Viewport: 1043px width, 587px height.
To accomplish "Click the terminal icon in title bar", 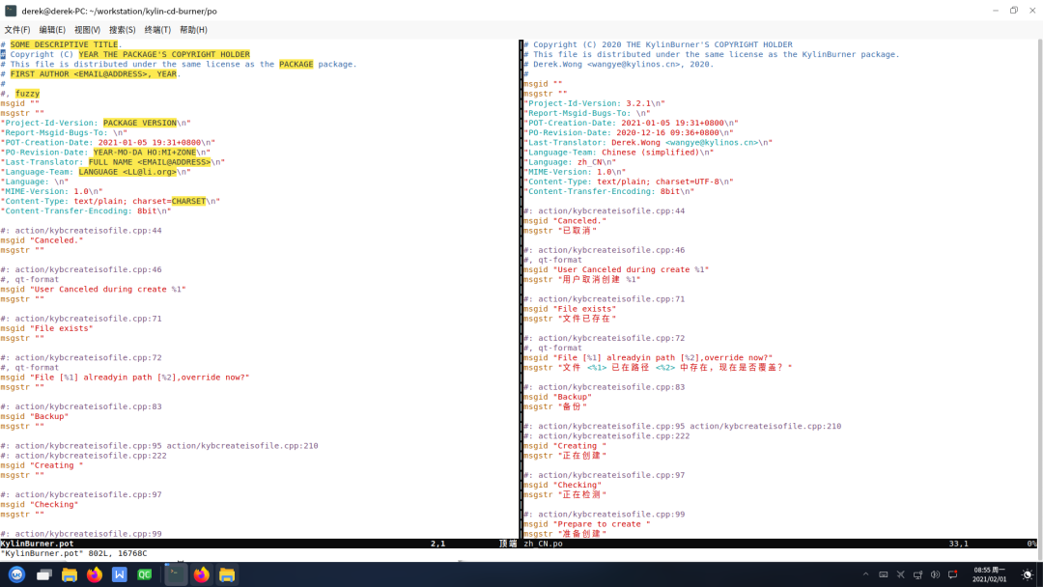I will (11, 11).
